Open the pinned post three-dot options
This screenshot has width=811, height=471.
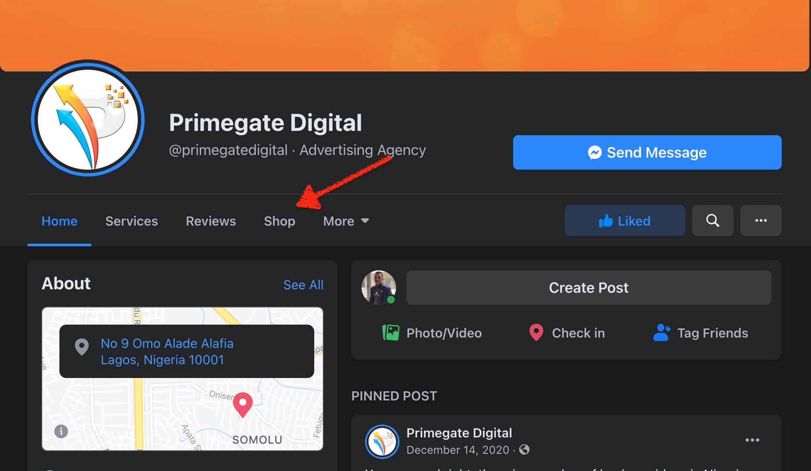(x=752, y=440)
